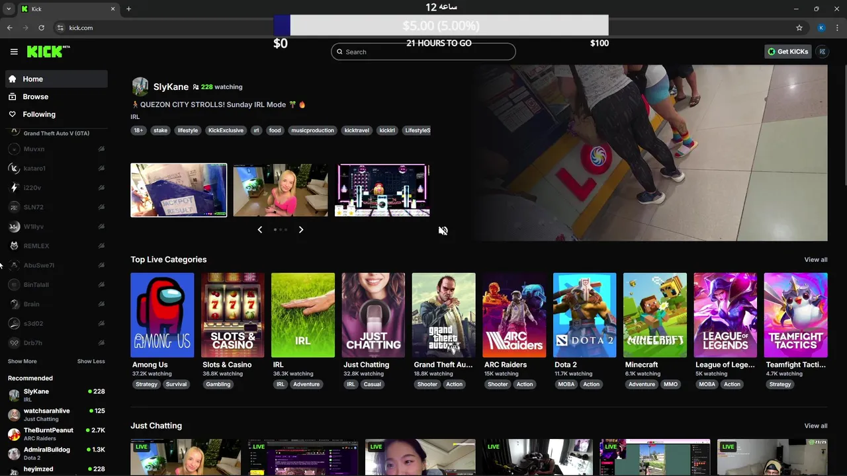Open ARC Raiders category cover
Screen dimensions: 847x476
click(x=514, y=315)
